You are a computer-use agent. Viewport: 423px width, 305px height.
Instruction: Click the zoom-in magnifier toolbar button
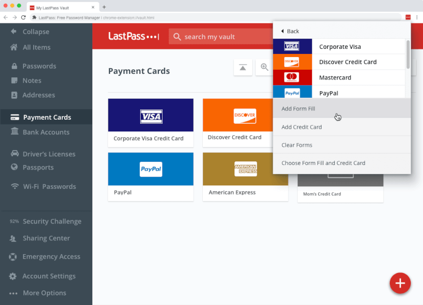265,67
